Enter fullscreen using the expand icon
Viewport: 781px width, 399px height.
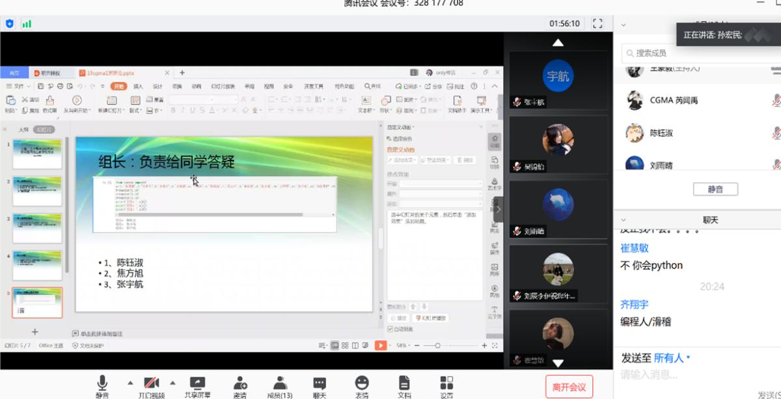(597, 23)
